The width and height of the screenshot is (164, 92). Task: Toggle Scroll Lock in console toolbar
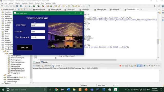[132, 66]
